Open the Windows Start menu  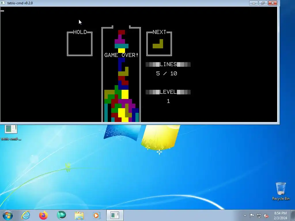pos(8,215)
